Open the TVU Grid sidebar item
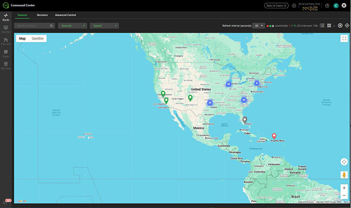Screen dimensions: 351x208 [x=6, y=41]
